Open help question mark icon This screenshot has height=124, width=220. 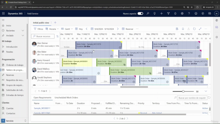[189, 13]
